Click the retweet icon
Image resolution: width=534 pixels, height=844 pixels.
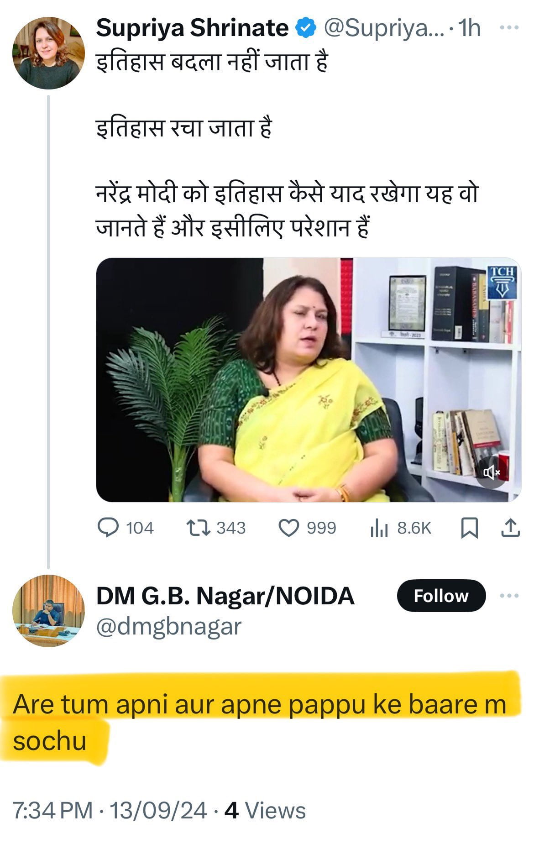[x=199, y=528]
